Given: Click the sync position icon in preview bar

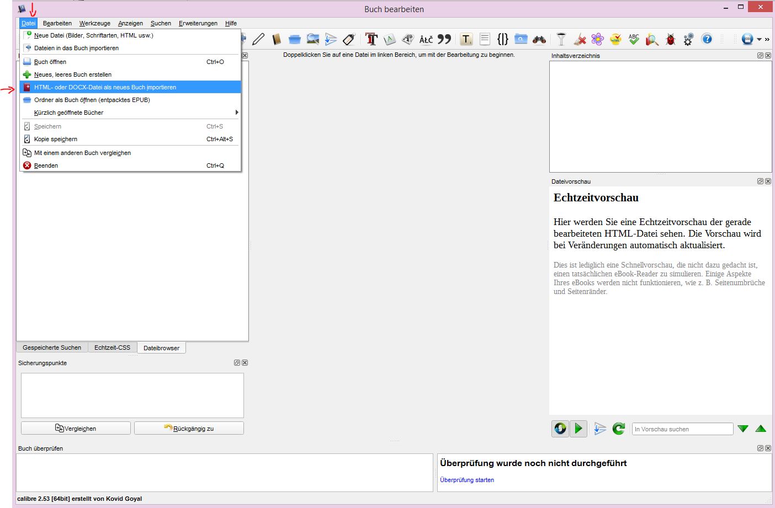Looking at the screenshot, I should [600, 429].
